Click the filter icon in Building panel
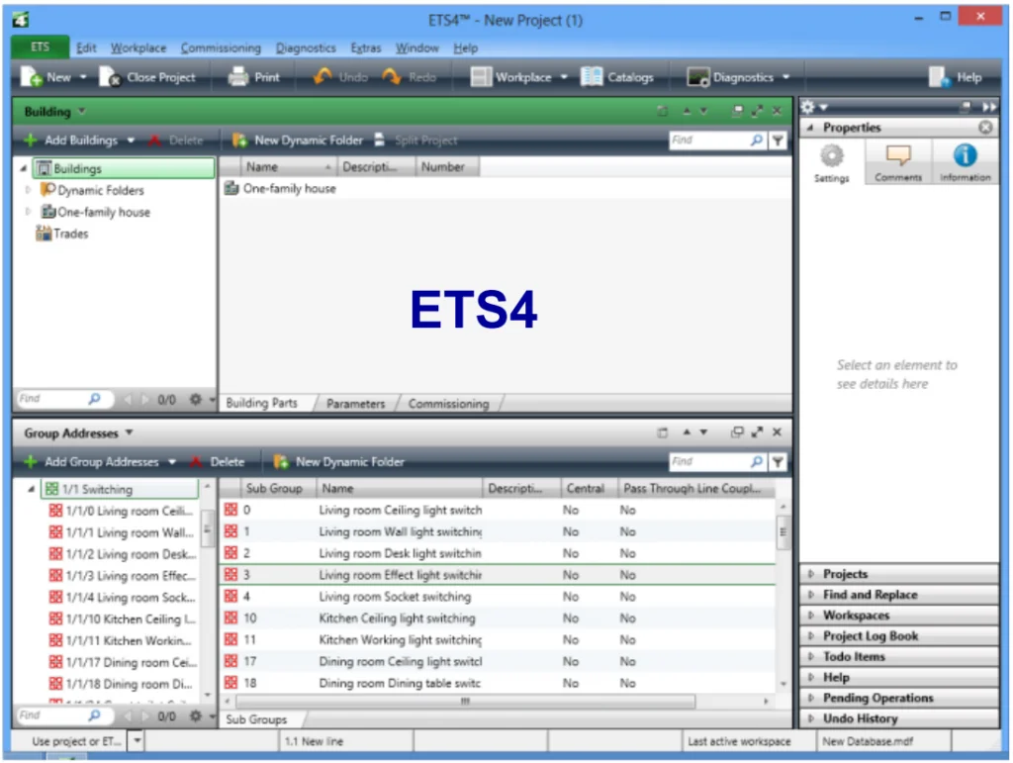Viewport: 1013px width, 763px height. click(778, 141)
